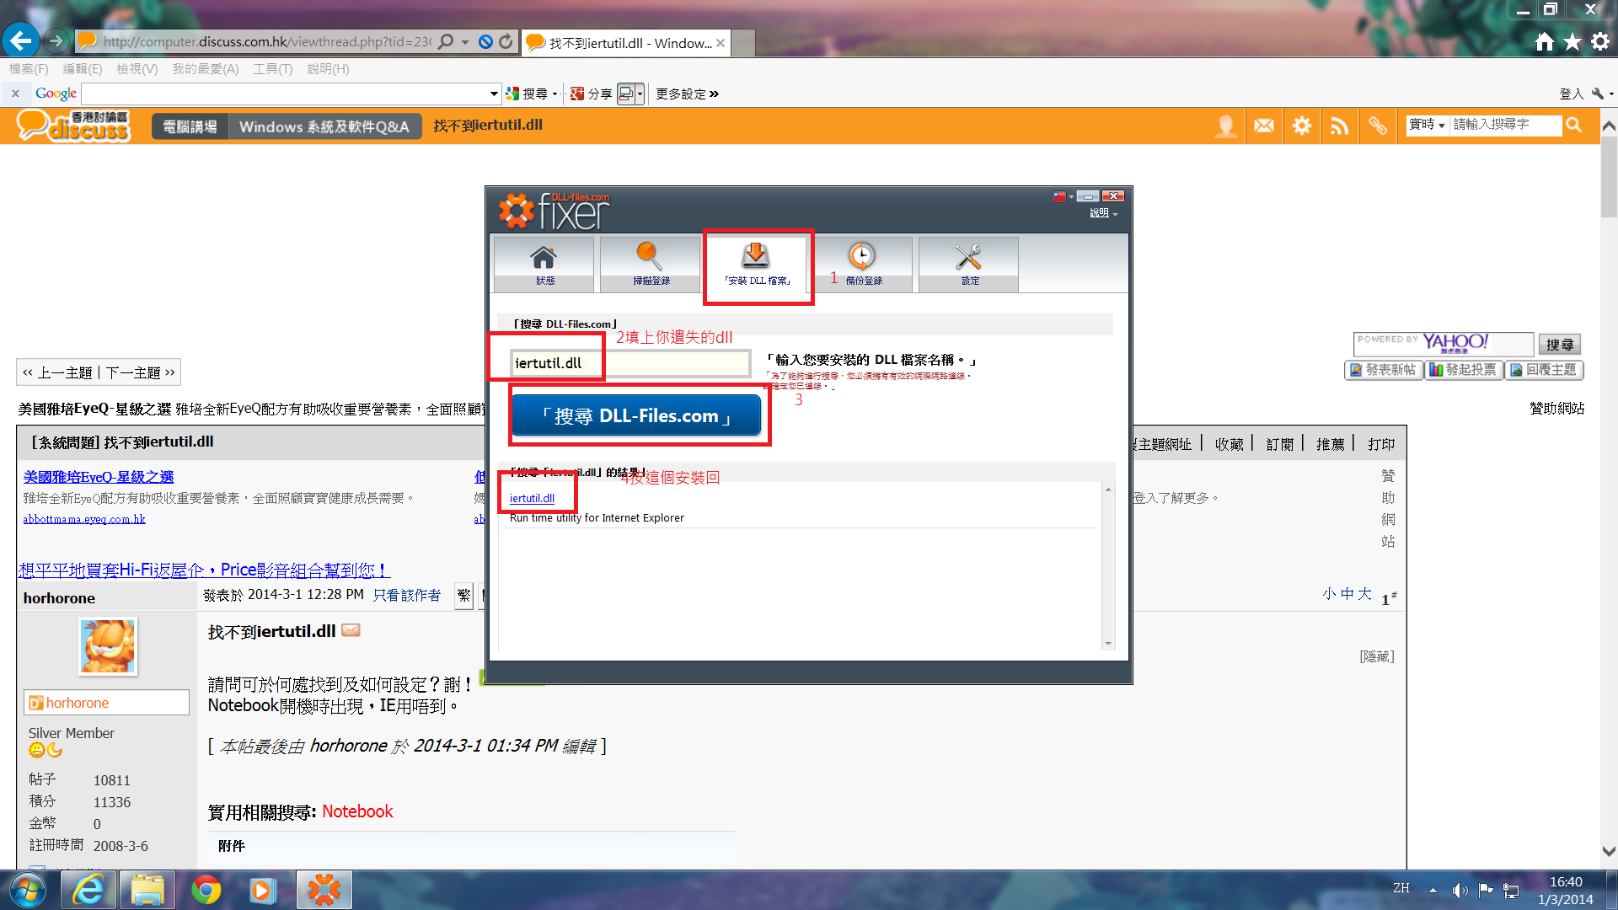Click the magnifier search icon in orange bar

[x=1573, y=125]
